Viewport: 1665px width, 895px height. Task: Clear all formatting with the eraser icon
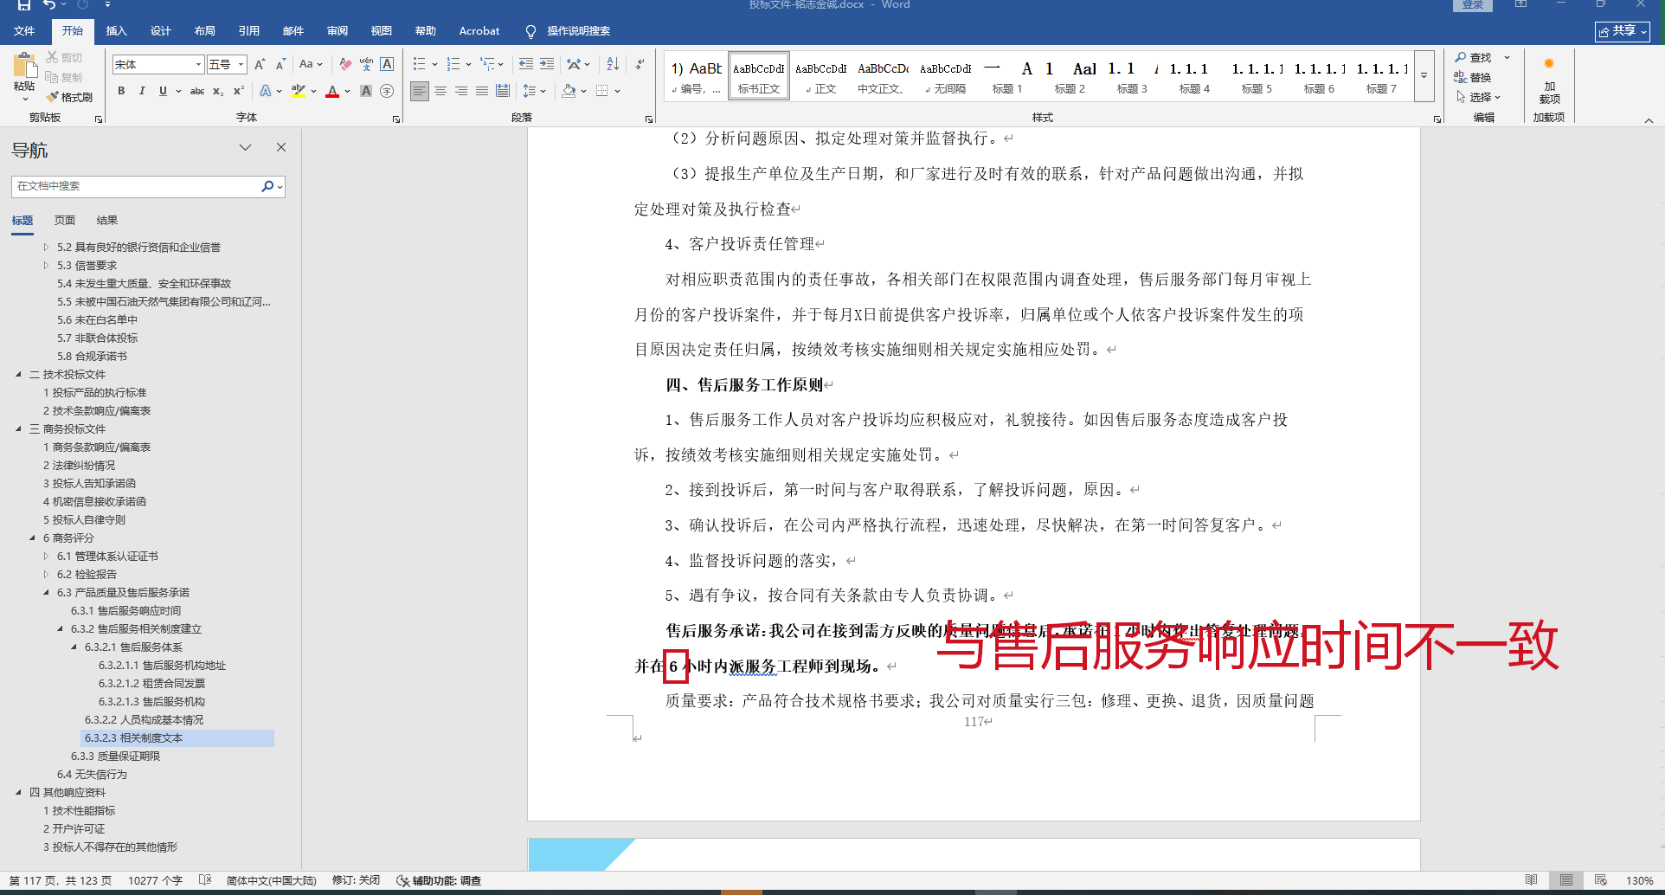pyautogui.click(x=345, y=65)
